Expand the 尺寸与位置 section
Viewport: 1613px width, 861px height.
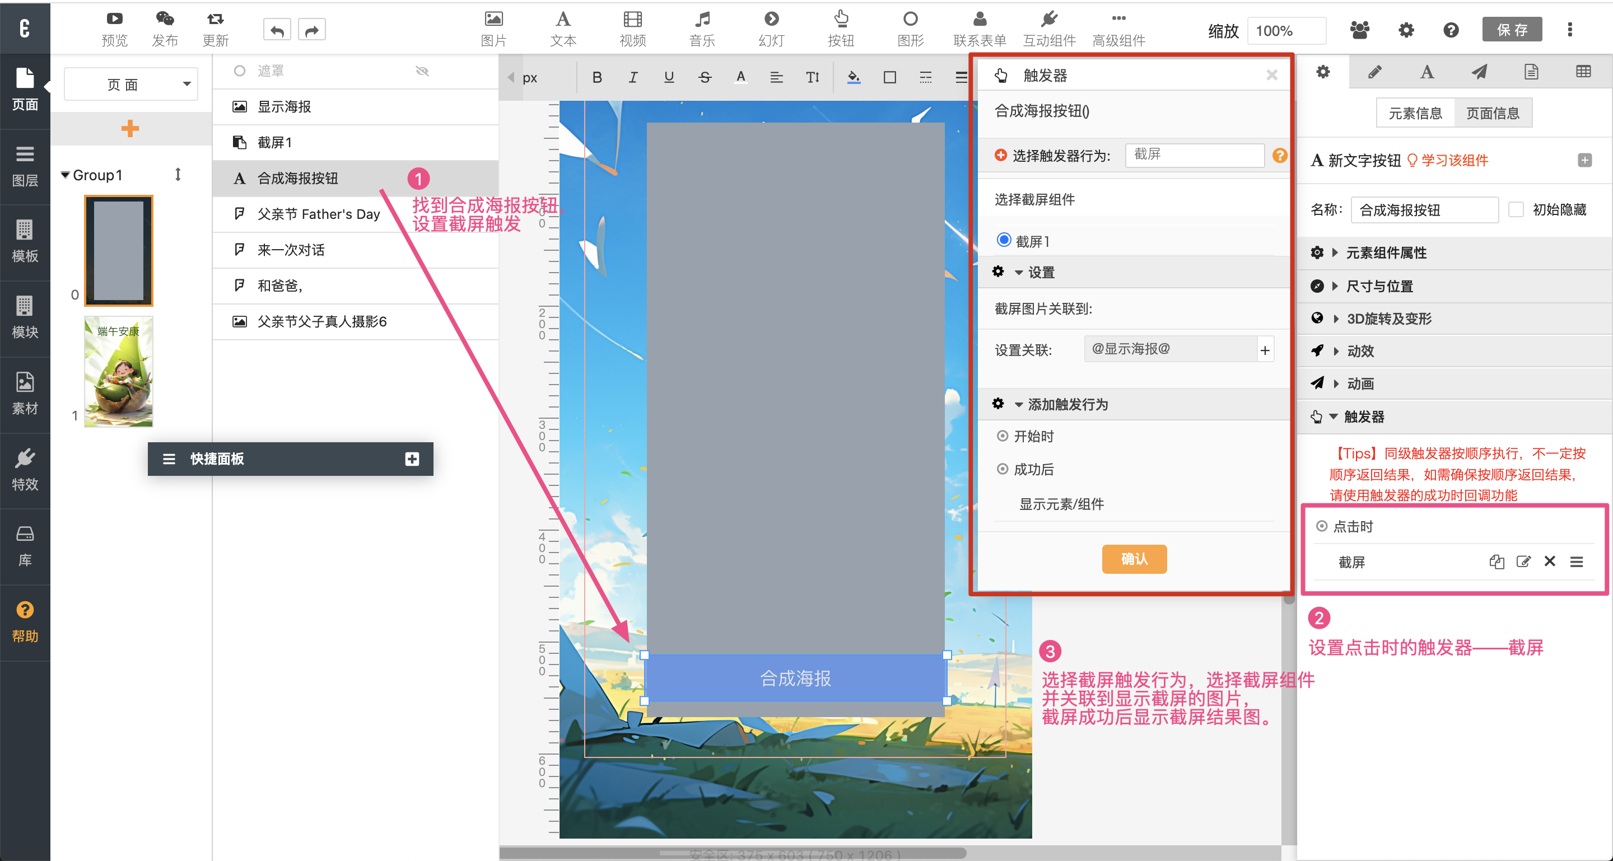tap(1379, 286)
